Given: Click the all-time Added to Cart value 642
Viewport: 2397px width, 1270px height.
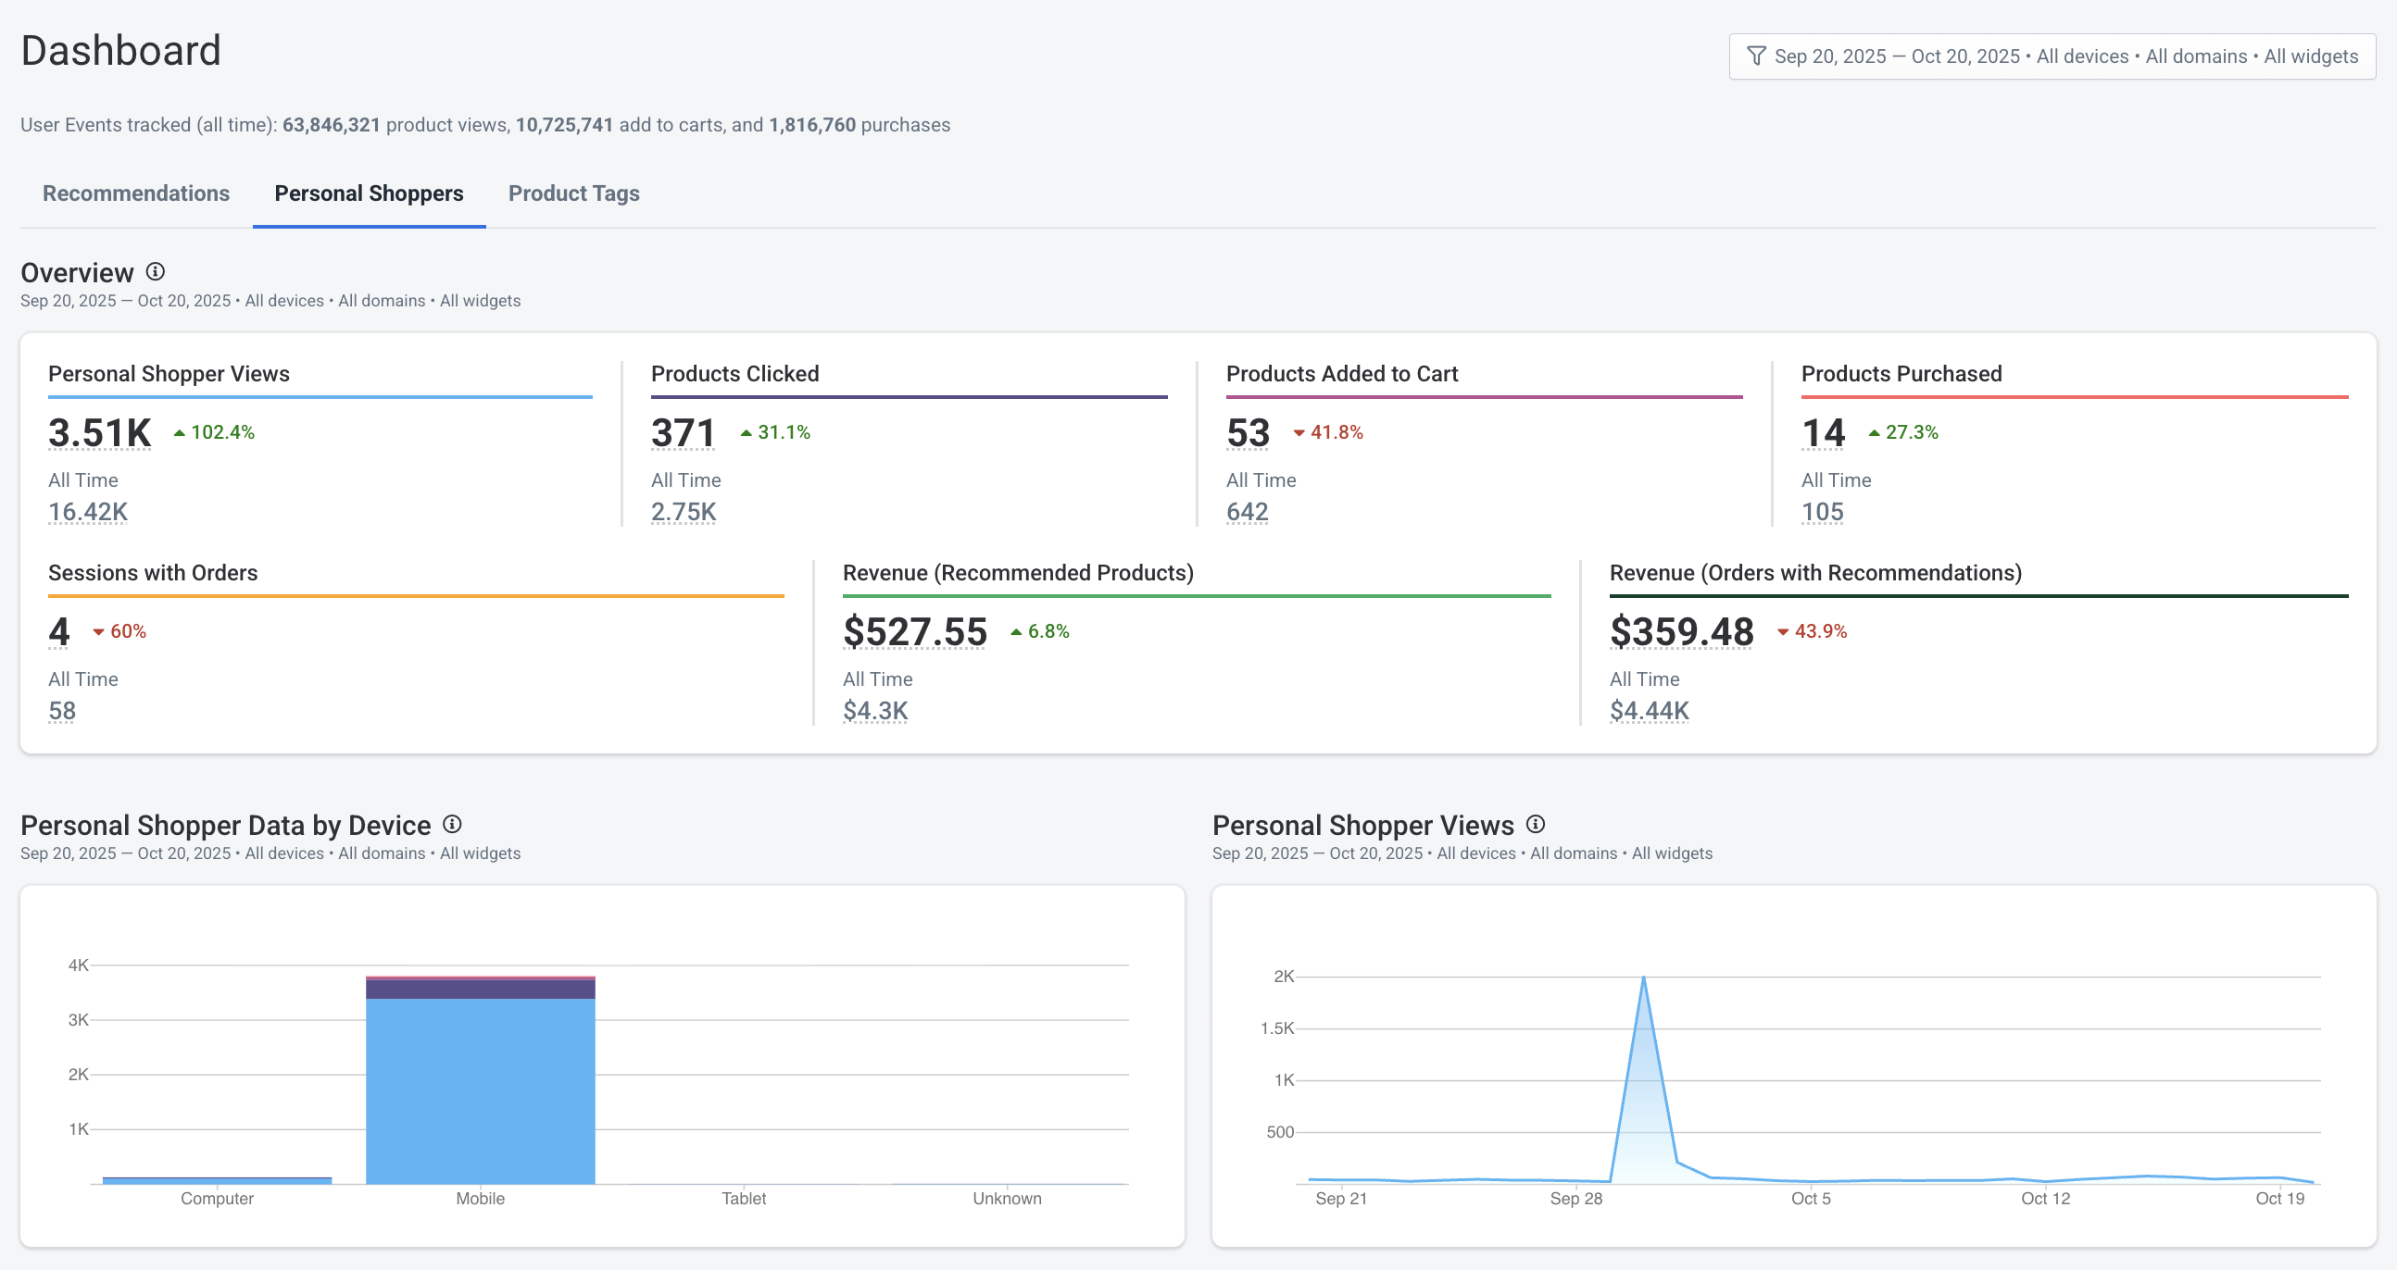Looking at the screenshot, I should (1248, 511).
